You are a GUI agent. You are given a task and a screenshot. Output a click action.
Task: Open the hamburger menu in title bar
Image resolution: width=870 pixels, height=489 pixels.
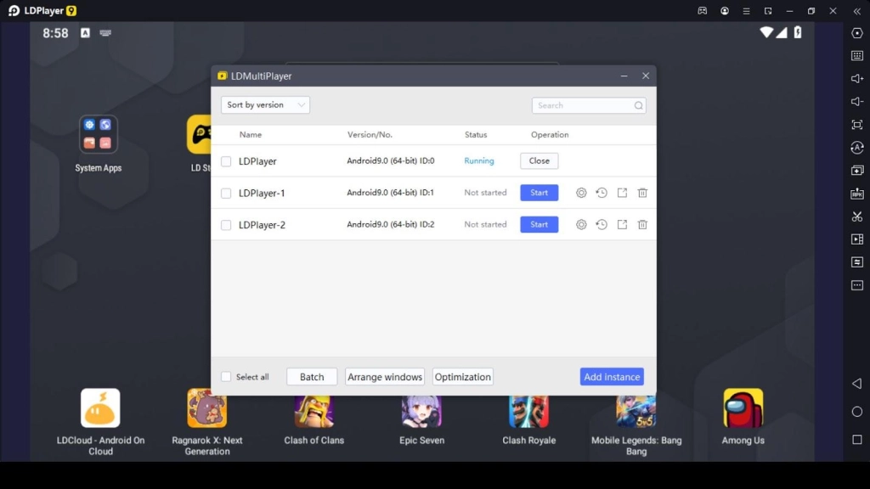point(746,11)
